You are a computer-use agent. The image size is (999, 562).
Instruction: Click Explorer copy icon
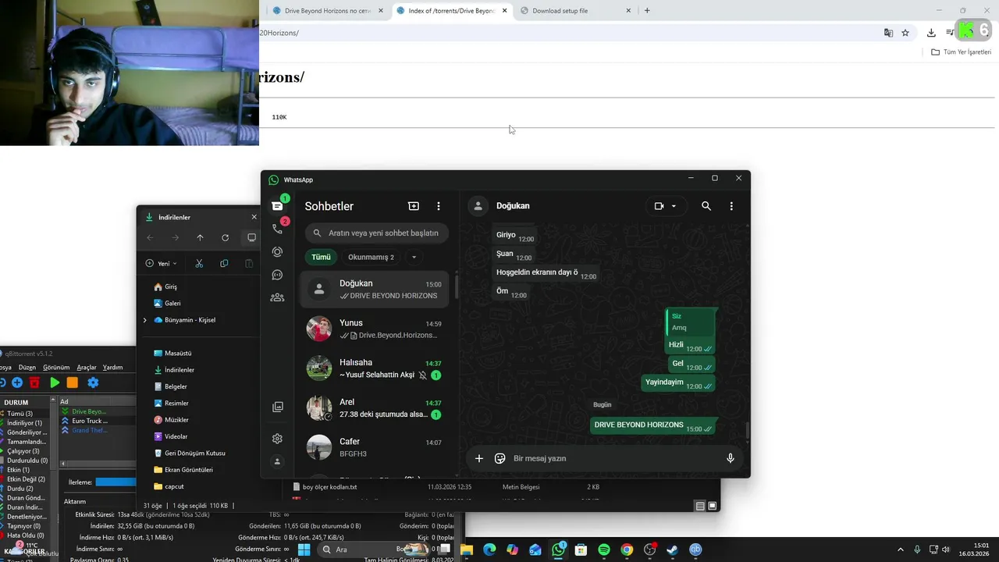[224, 264]
